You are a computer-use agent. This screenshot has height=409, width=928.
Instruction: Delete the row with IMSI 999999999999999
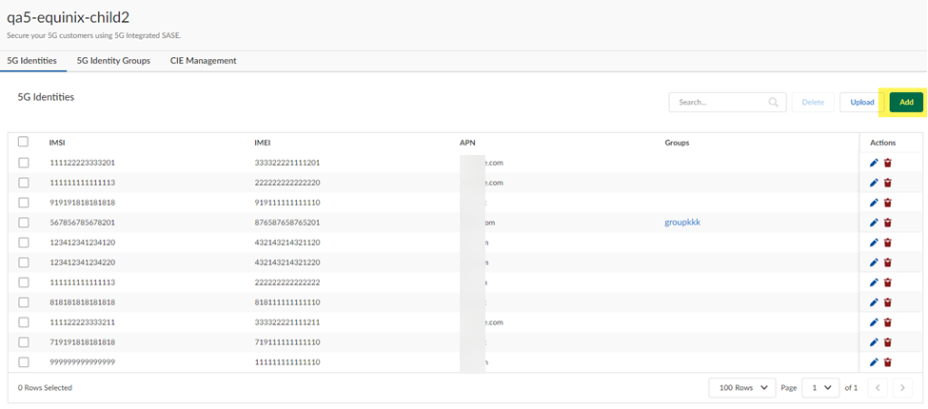coord(887,362)
